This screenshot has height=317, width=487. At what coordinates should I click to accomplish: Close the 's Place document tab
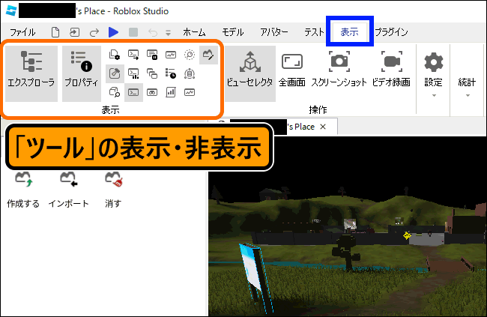coord(323,127)
